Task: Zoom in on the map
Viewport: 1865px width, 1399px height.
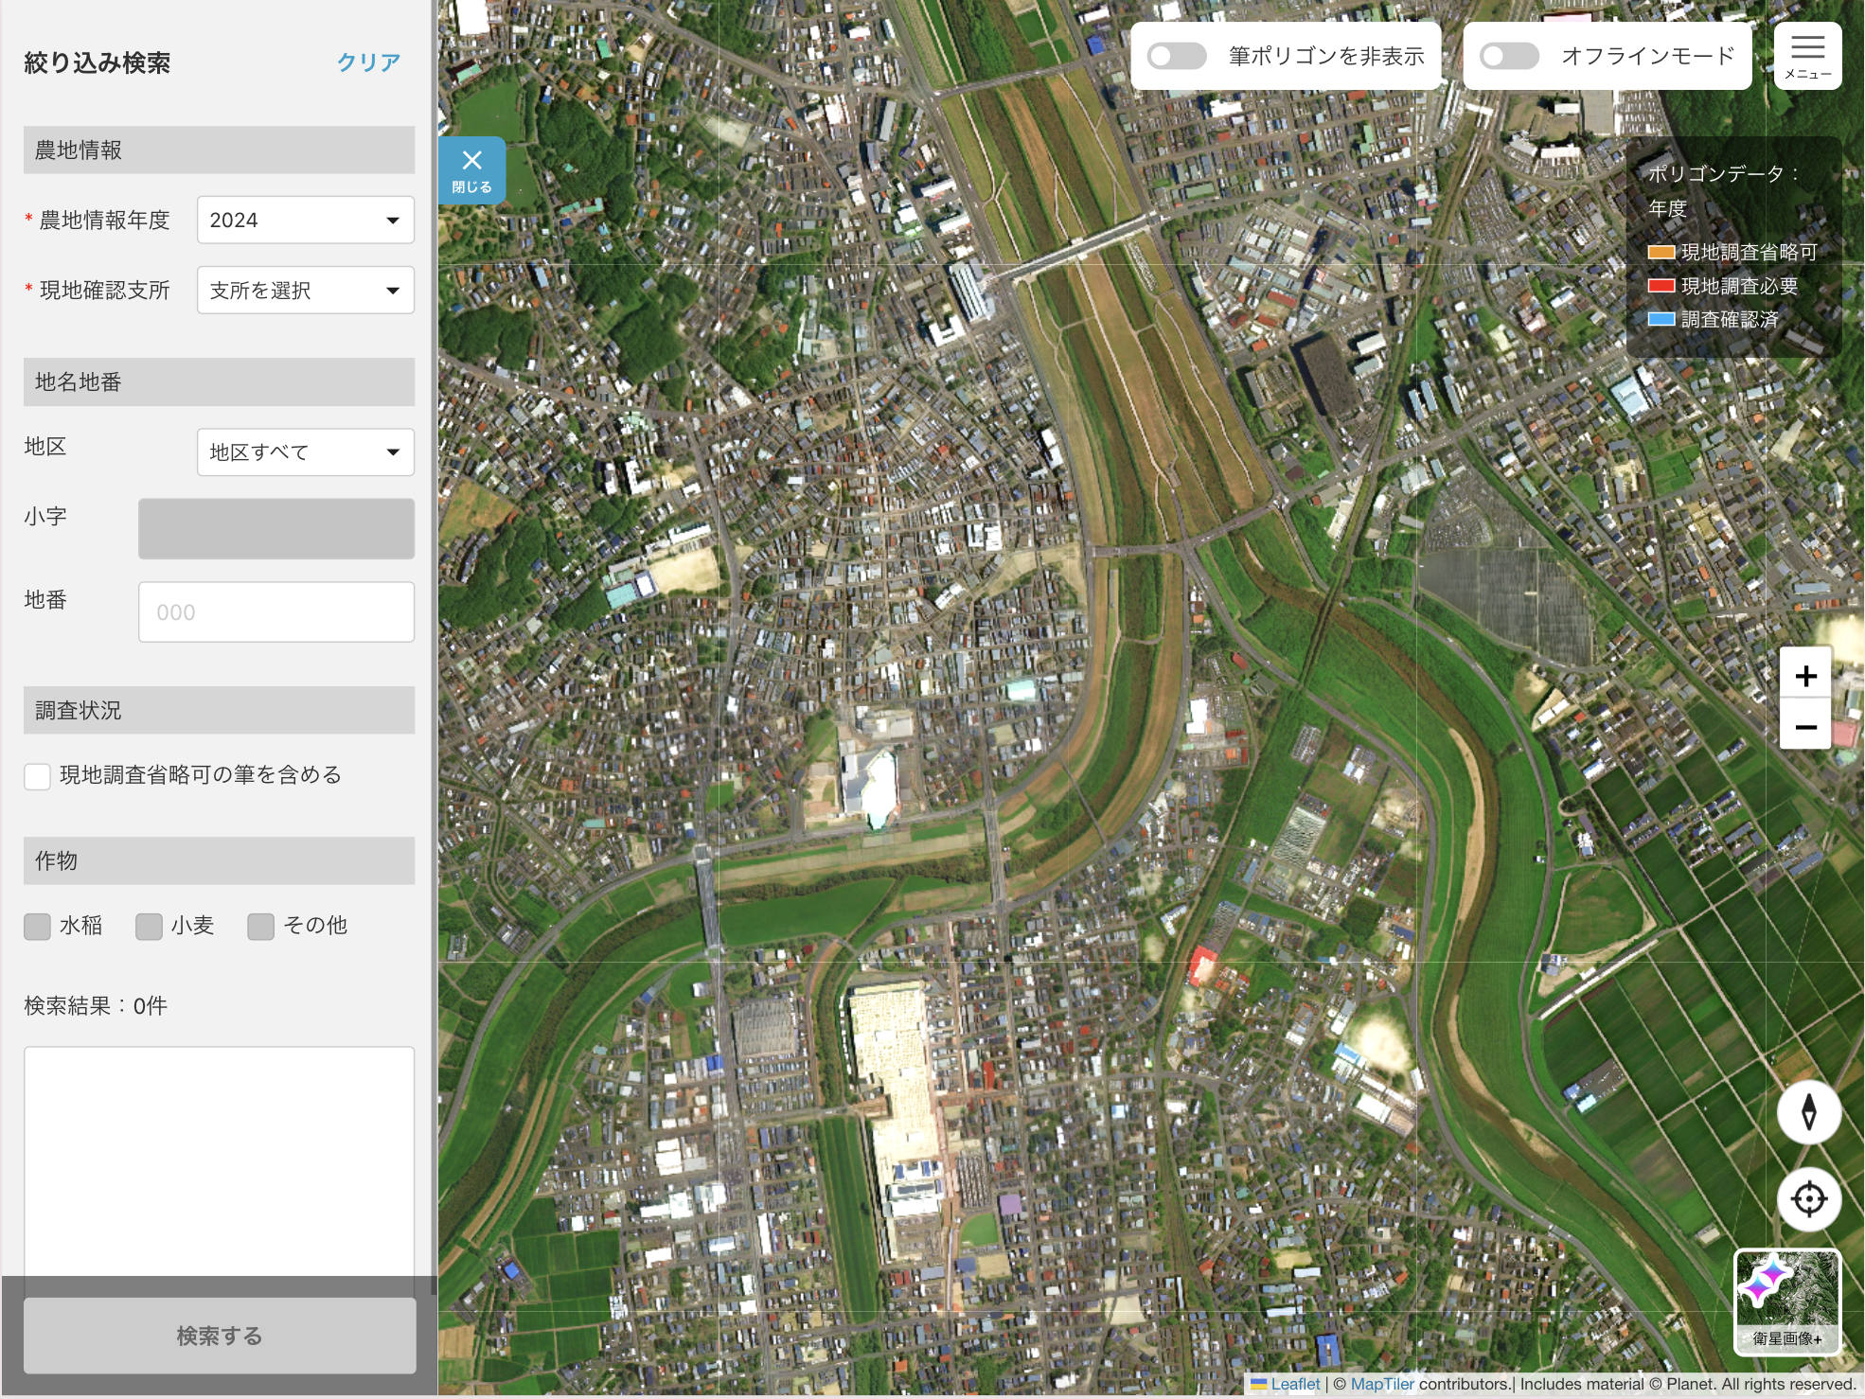Action: (x=1804, y=676)
